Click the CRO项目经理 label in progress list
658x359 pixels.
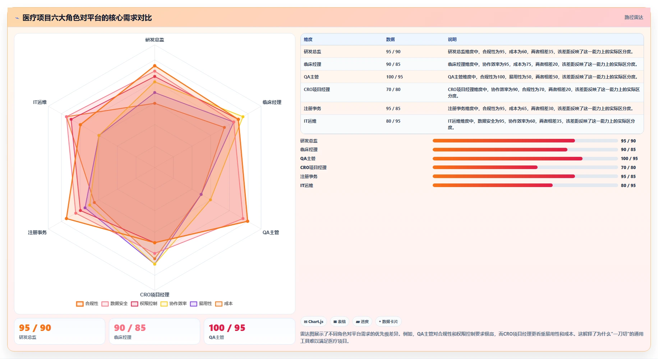pos(313,168)
